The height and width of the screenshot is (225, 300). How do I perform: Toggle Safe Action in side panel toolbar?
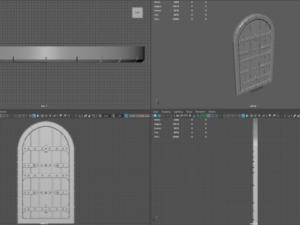(x=229, y=116)
